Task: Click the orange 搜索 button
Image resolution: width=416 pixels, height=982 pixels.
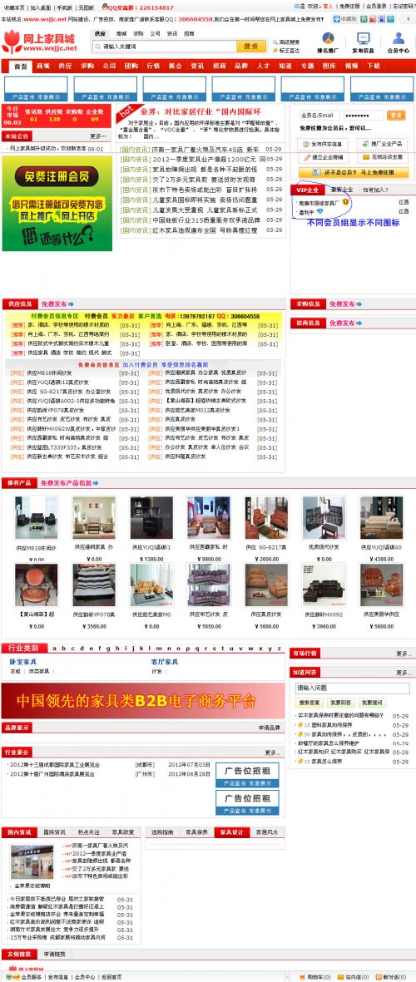Action: (x=250, y=47)
